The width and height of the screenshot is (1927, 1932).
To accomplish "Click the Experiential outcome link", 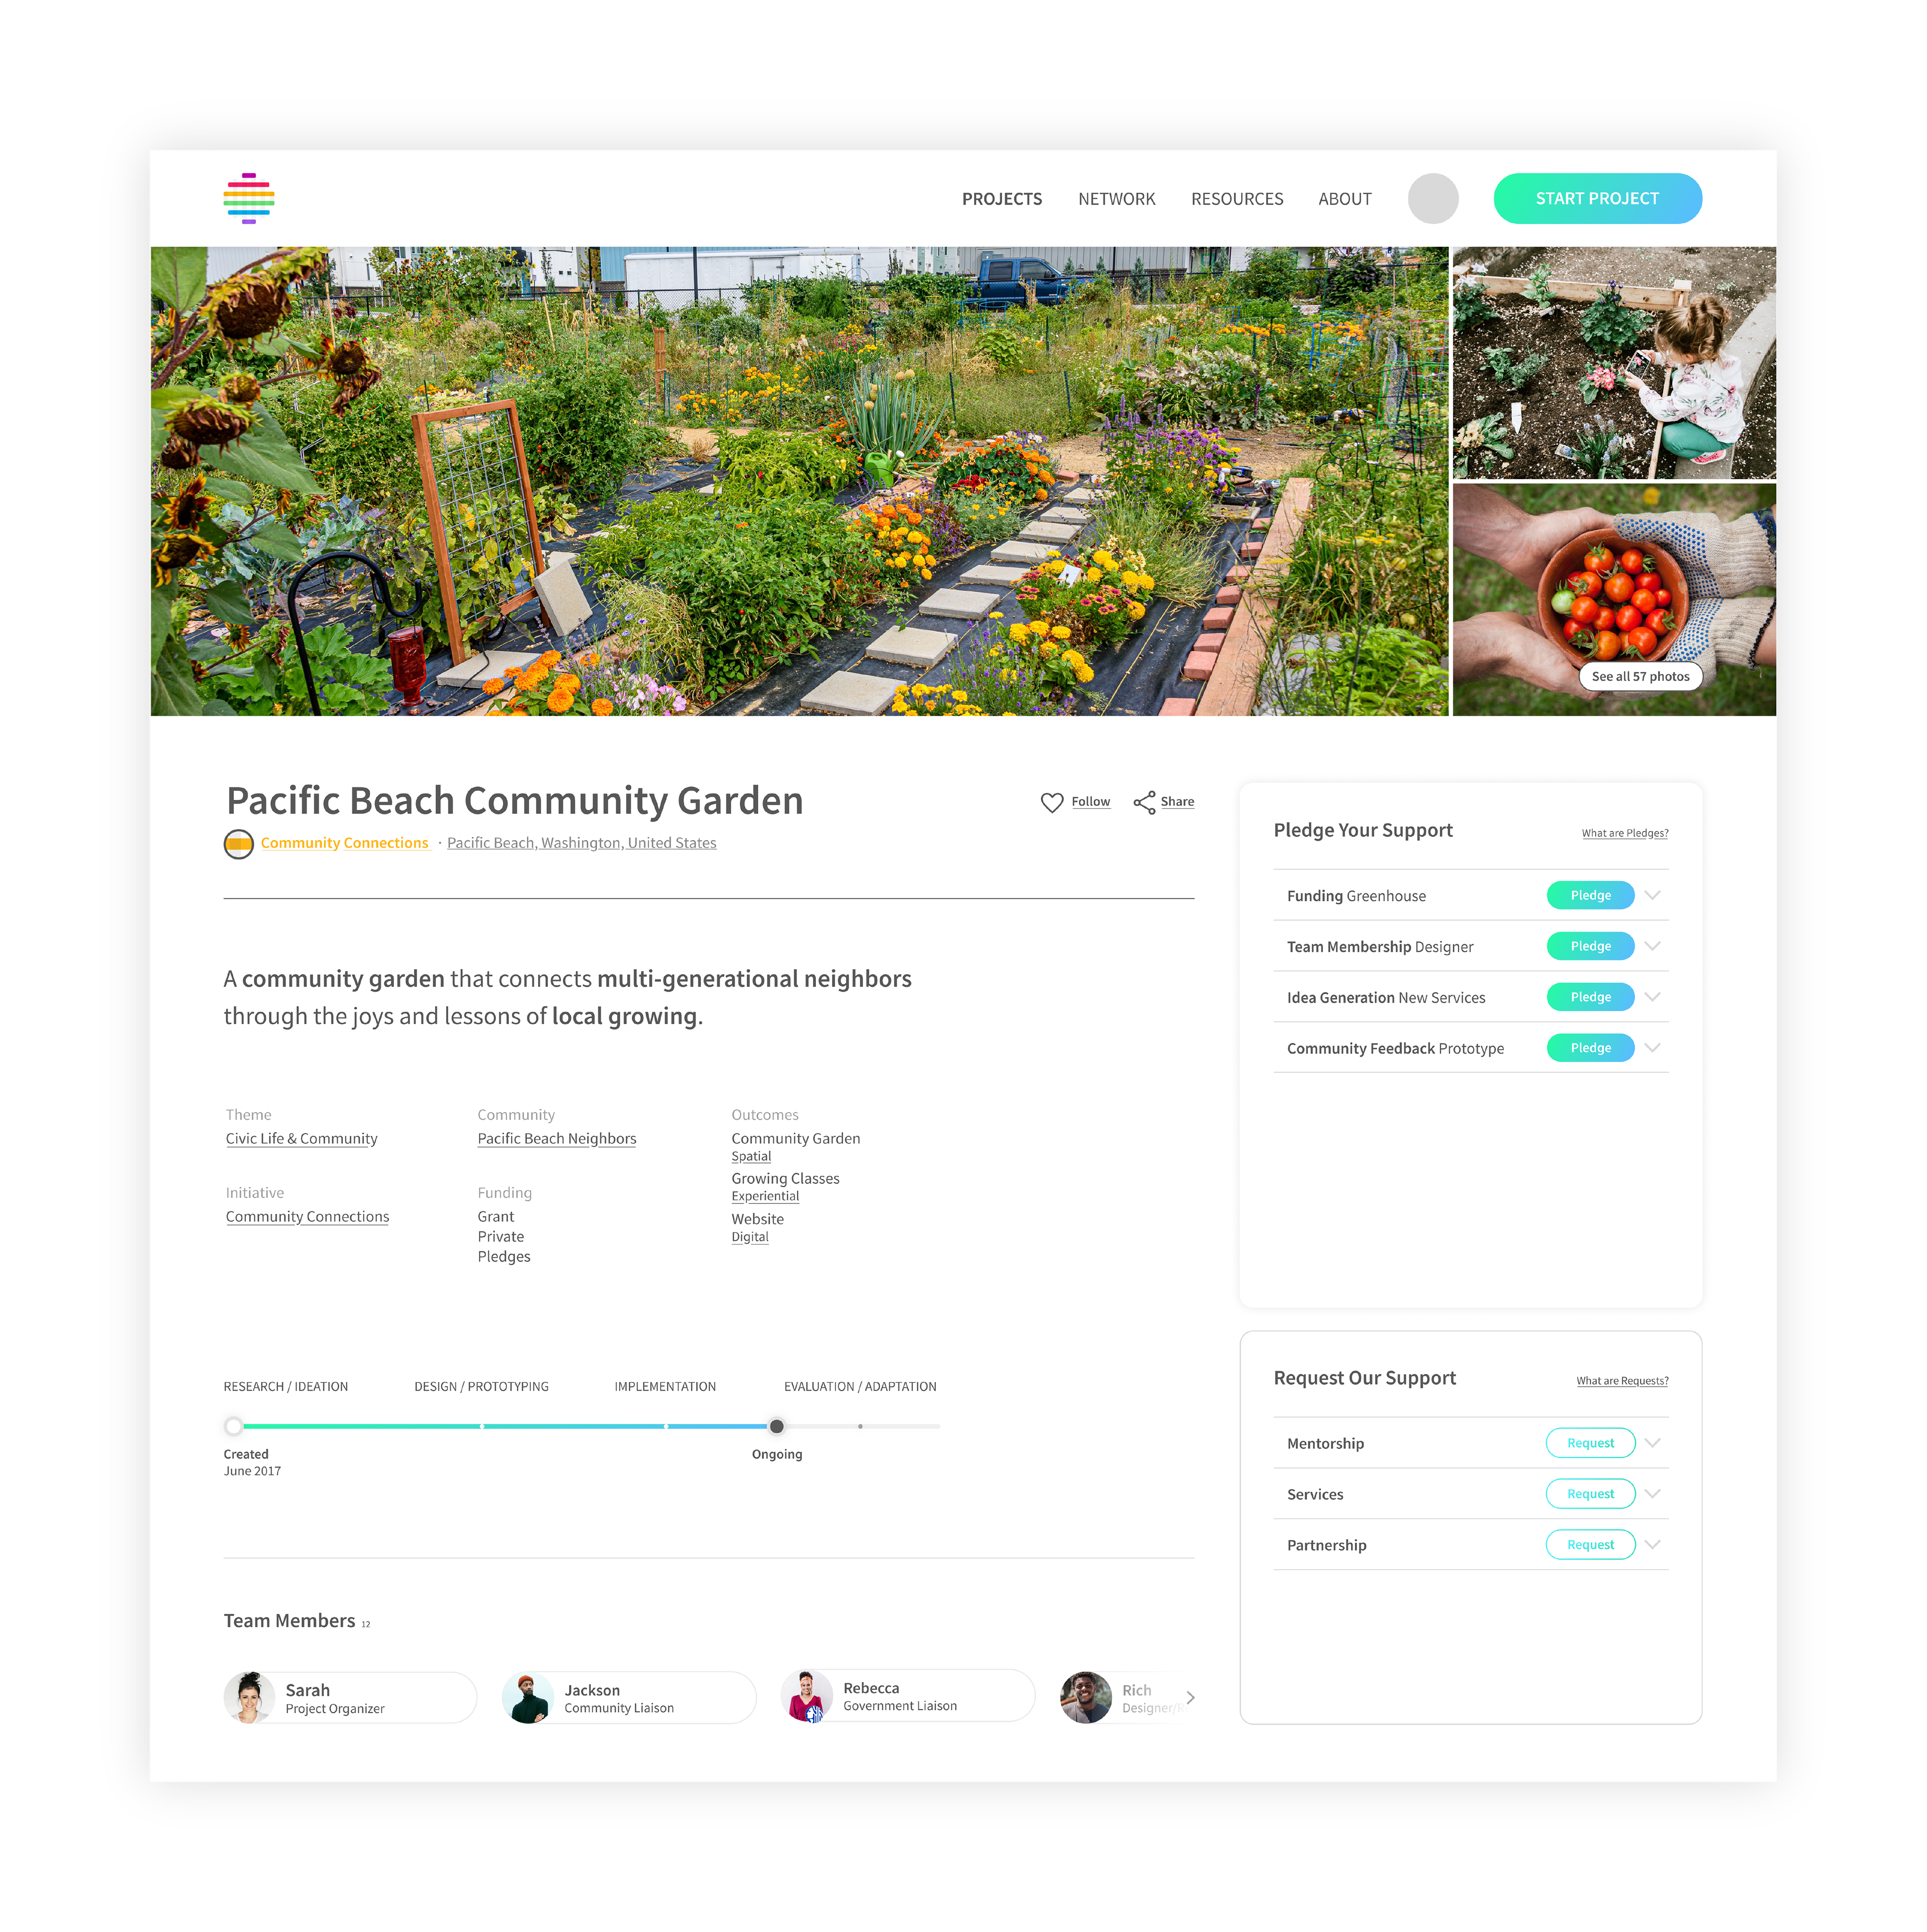I will [765, 1197].
